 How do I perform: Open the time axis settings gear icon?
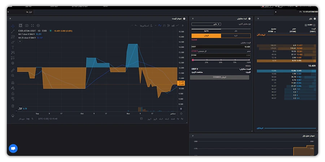coord(181,113)
